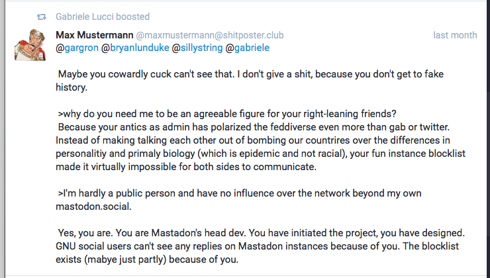Image resolution: width=490 pixels, height=278 pixels.
Task: Click Max Mustermann's avatar picture
Action: 30,45
